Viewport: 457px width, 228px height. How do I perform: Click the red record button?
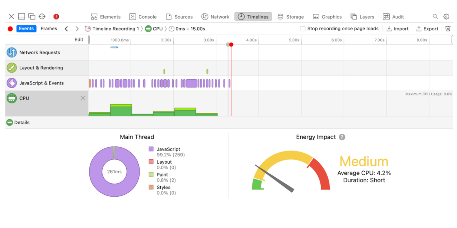10,29
